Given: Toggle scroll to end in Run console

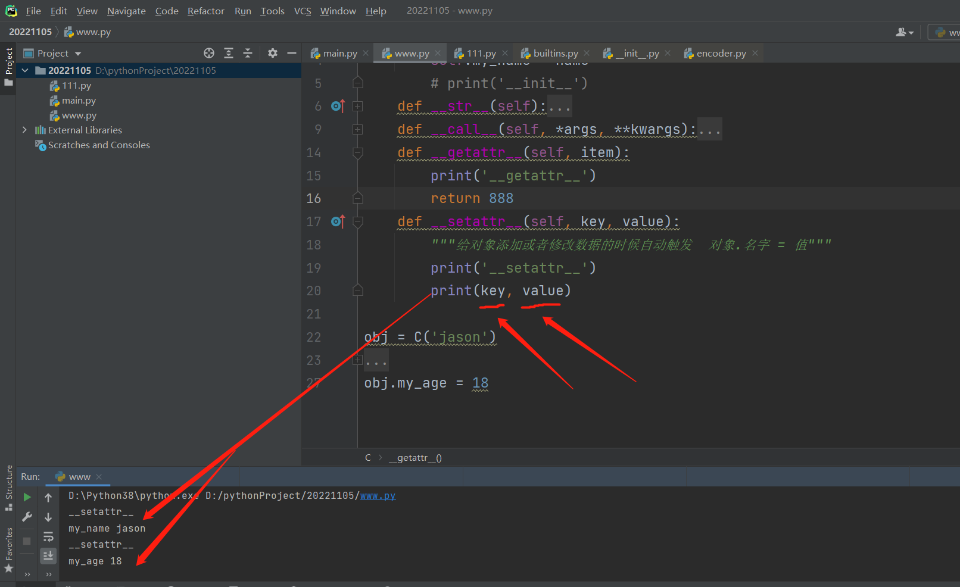Looking at the screenshot, I should [48, 556].
